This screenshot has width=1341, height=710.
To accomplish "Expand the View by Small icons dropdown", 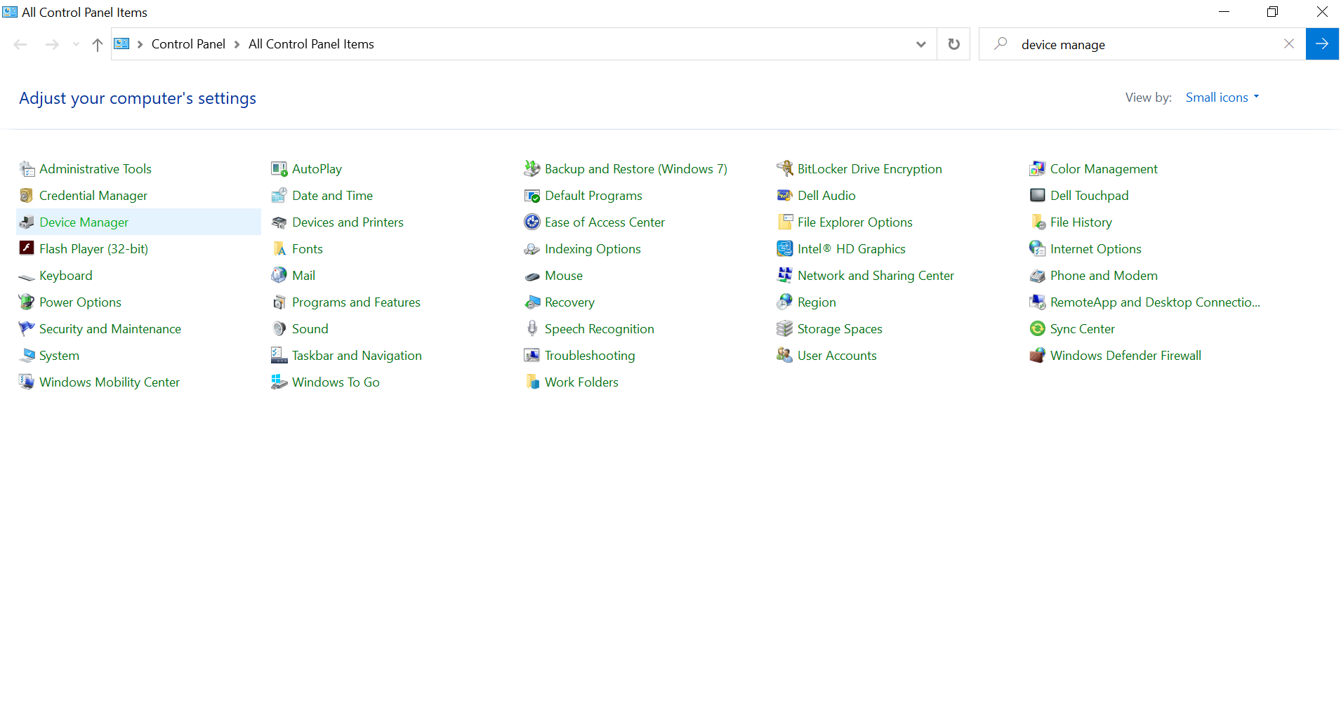I will click(x=1222, y=98).
